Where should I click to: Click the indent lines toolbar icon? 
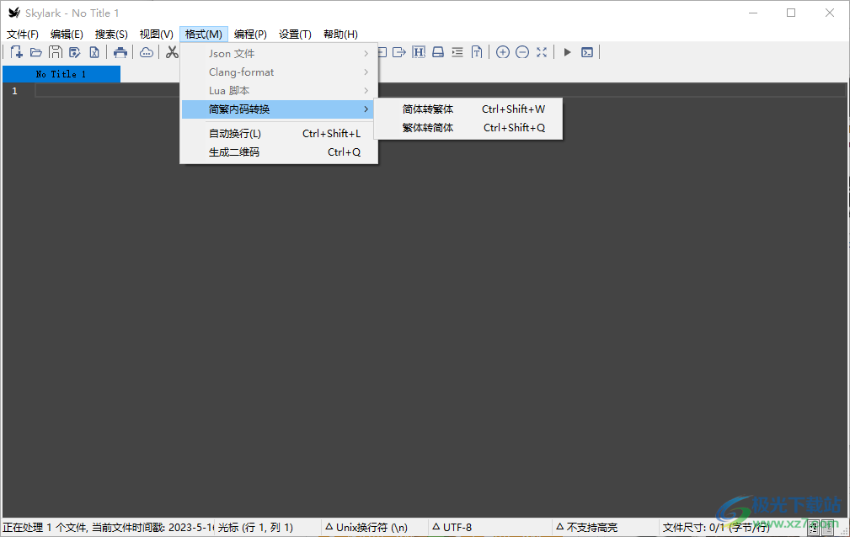[x=457, y=52]
